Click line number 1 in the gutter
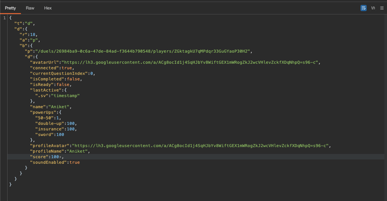Screen dimensions: 387x201 [x=5, y=18]
